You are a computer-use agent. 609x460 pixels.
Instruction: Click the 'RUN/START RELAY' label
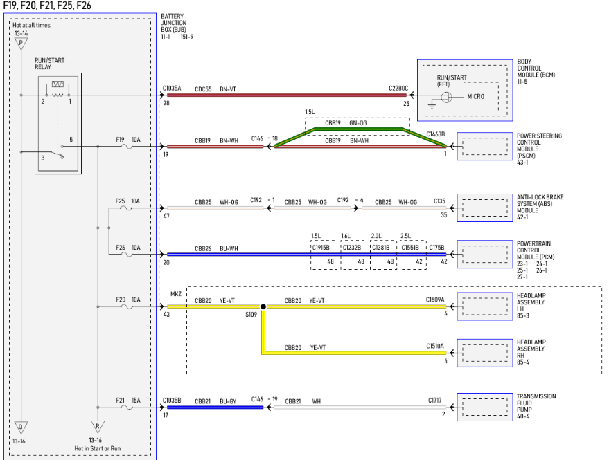50,64
